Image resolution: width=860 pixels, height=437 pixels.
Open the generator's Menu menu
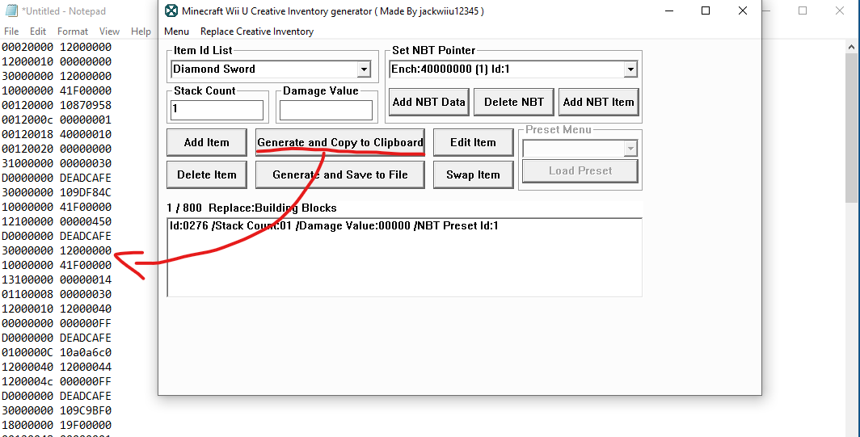[176, 32]
